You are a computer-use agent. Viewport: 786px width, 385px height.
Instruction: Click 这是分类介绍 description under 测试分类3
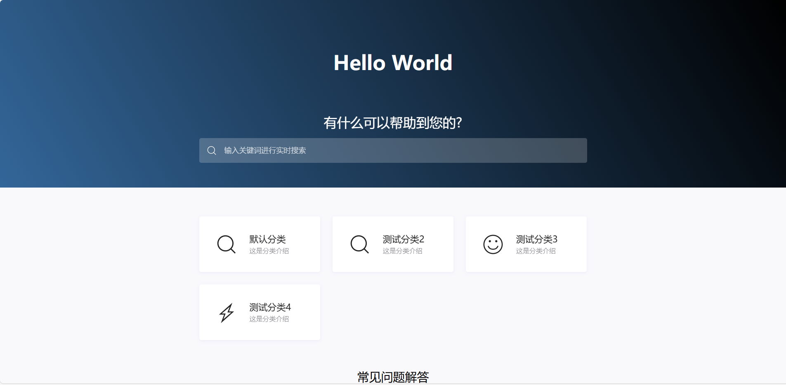[536, 251]
